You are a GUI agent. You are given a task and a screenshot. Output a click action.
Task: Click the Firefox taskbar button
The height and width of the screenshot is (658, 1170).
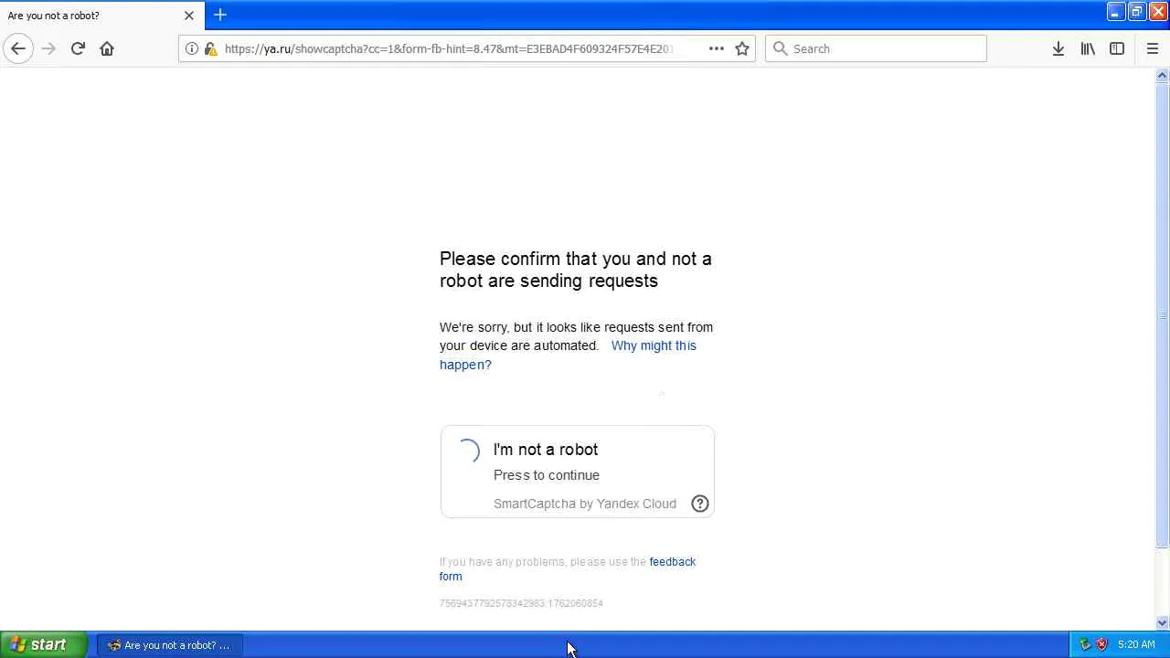pos(170,645)
